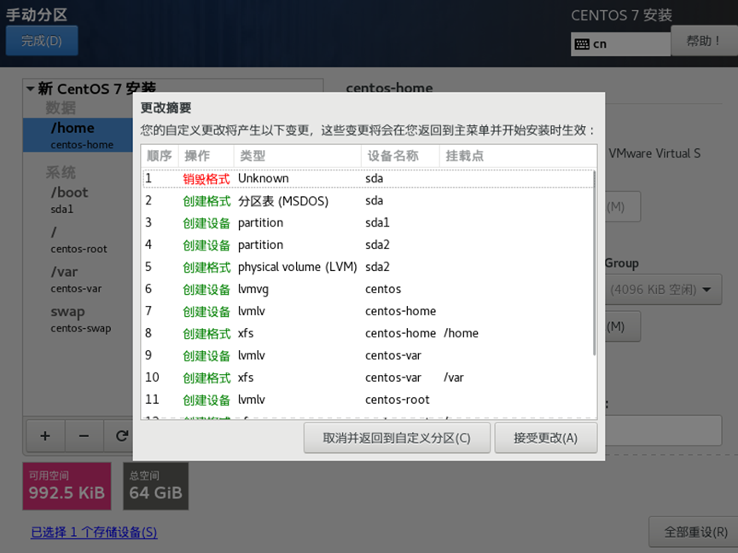Select the /var centos-var mount point
The height and width of the screenshot is (553, 738).
[x=78, y=279]
